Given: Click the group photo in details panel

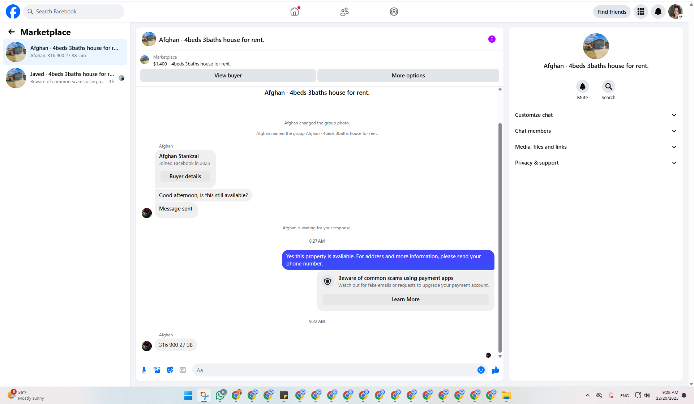Looking at the screenshot, I should point(596,46).
